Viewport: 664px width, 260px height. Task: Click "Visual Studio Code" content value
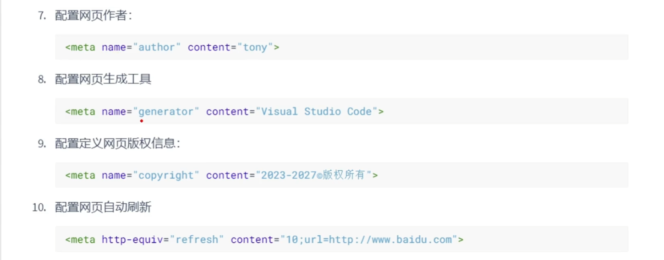coord(316,111)
